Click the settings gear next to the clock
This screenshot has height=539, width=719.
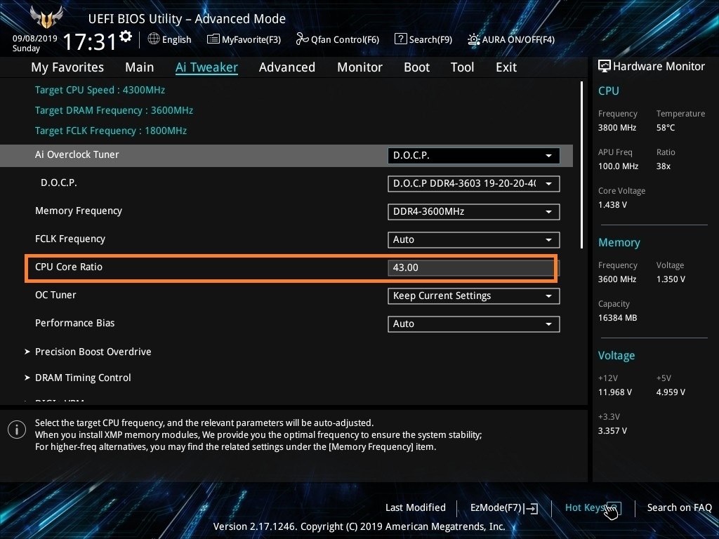[126, 36]
